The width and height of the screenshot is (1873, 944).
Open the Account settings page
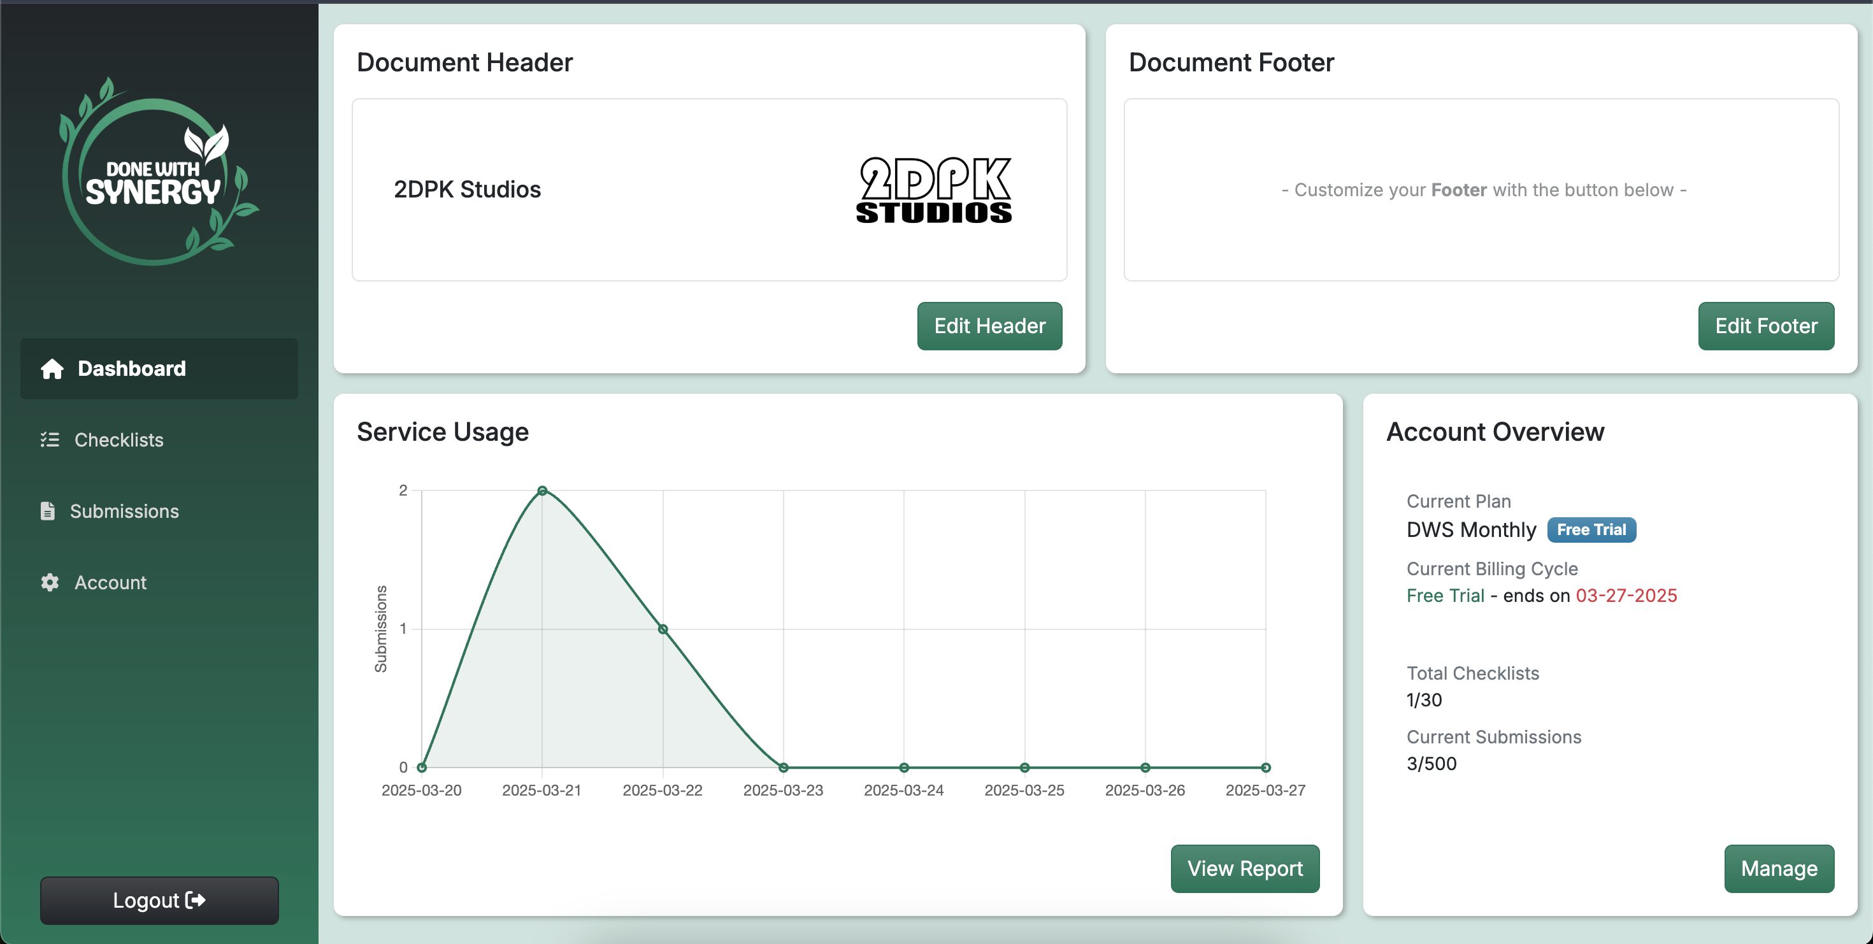click(x=159, y=582)
